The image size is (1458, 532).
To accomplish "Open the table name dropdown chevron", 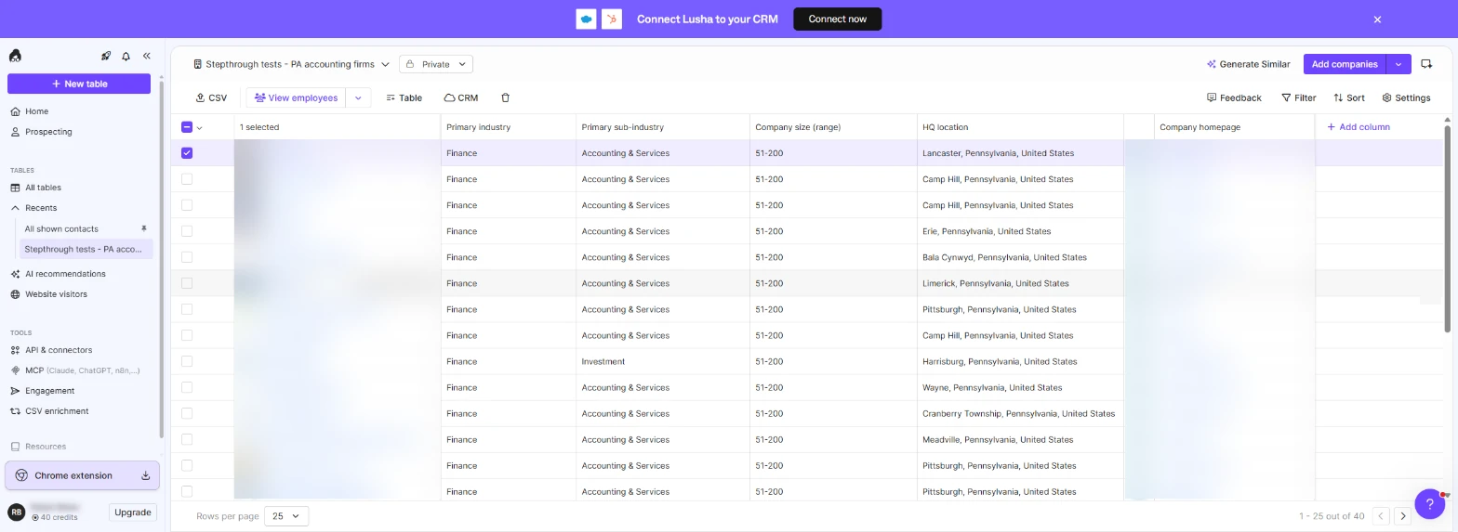I will click(385, 64).
